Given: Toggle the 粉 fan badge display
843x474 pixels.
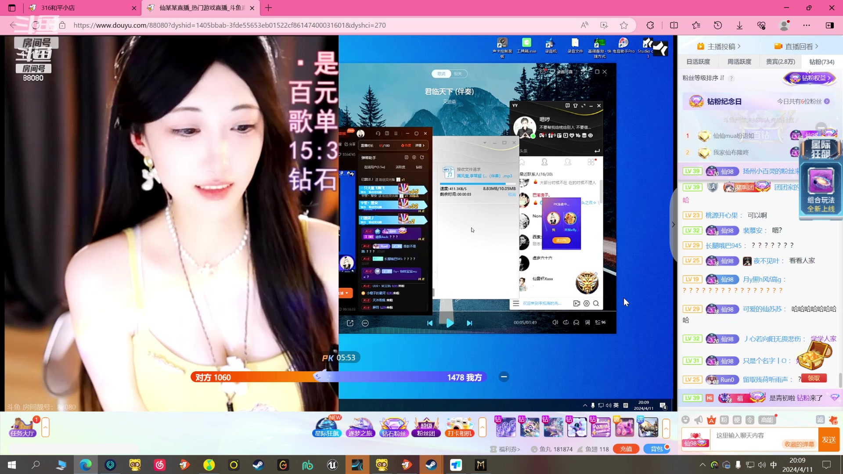Looking at the screenshot, I should pyautogui.click(x=724, y=420).
